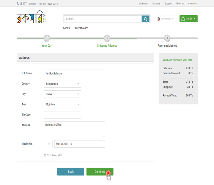Click the magnifying glass search button
Viewport: 214px width, 185px height.
(146, 19)
